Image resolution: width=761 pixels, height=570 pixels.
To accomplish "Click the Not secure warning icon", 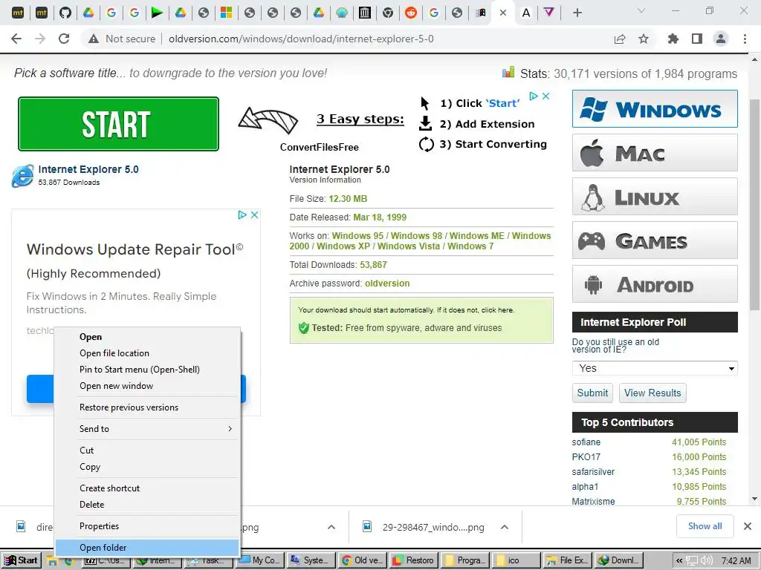I will 94,39.
